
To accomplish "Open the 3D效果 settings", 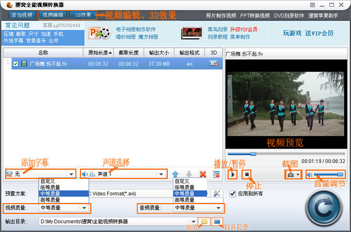I will [x=83, y=15].
